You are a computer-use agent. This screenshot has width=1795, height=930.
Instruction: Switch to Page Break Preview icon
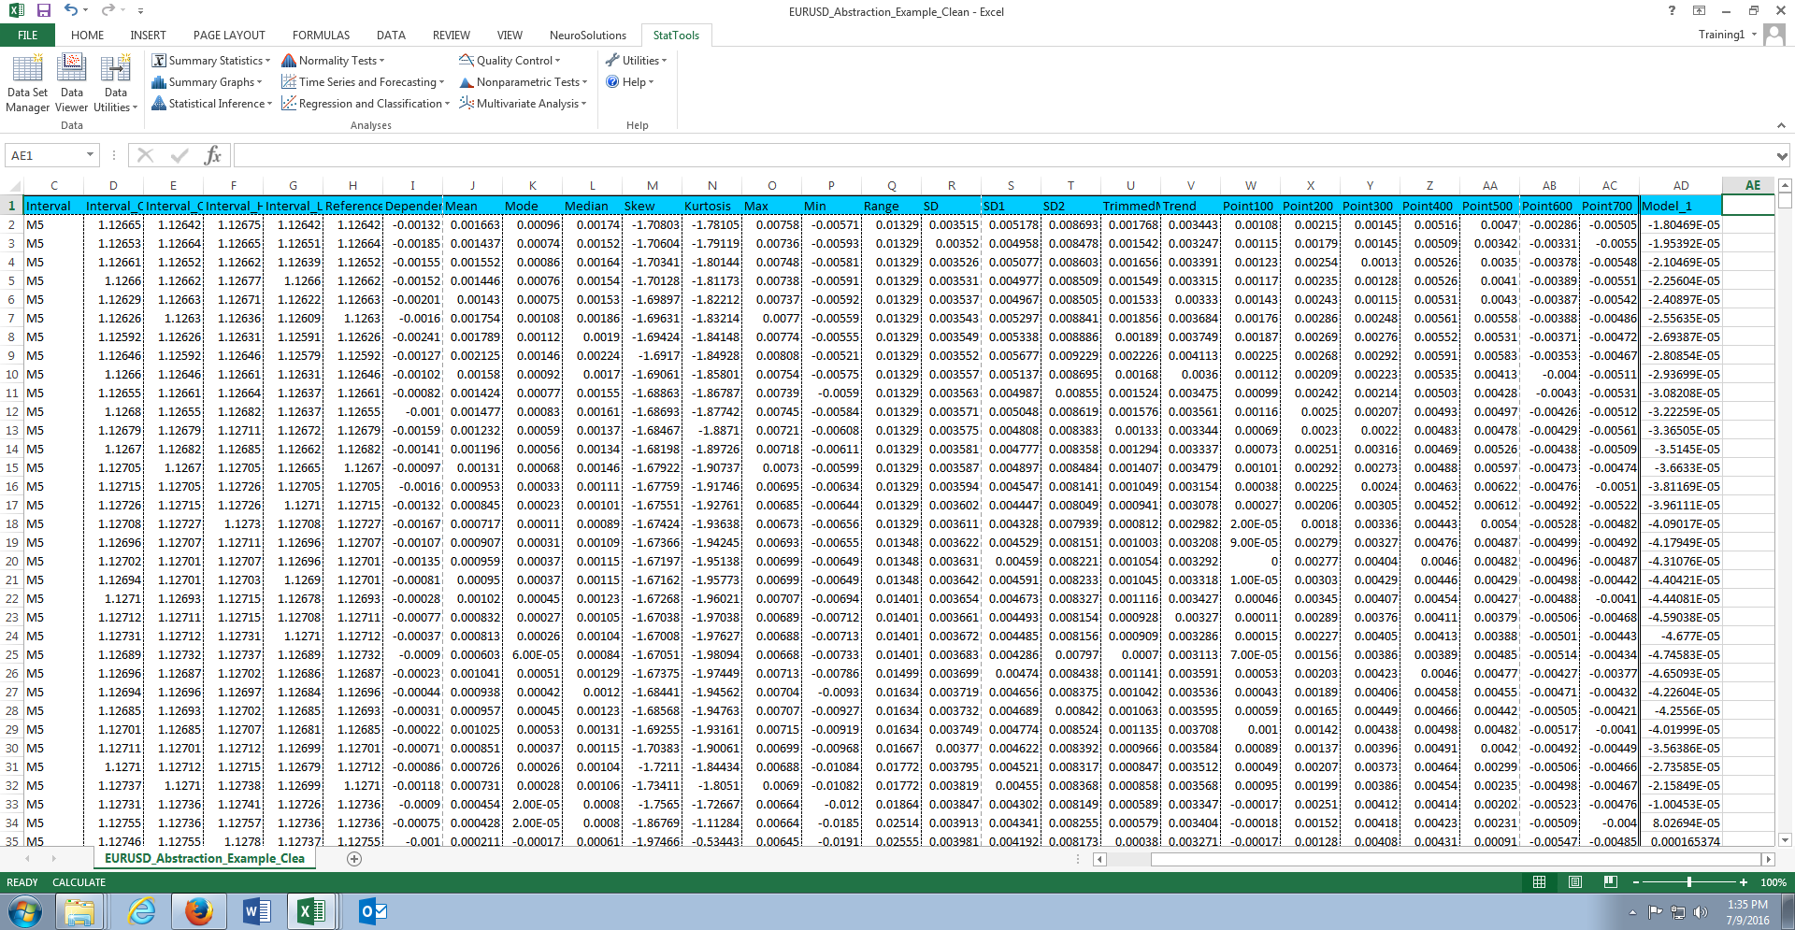(x=1610, y=882)
